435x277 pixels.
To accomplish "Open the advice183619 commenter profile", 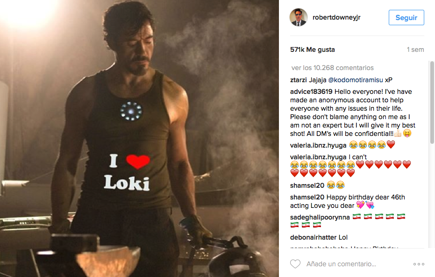I will tap(311, 92).
